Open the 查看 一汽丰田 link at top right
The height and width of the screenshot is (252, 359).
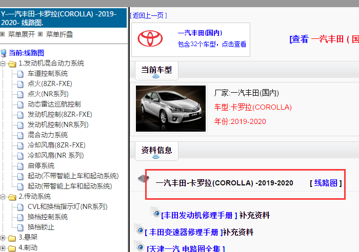coord(325,39)
